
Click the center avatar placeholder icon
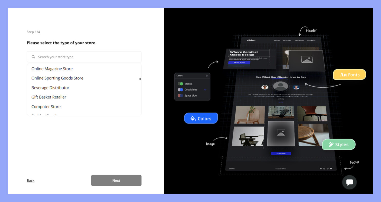click(281, 86)
